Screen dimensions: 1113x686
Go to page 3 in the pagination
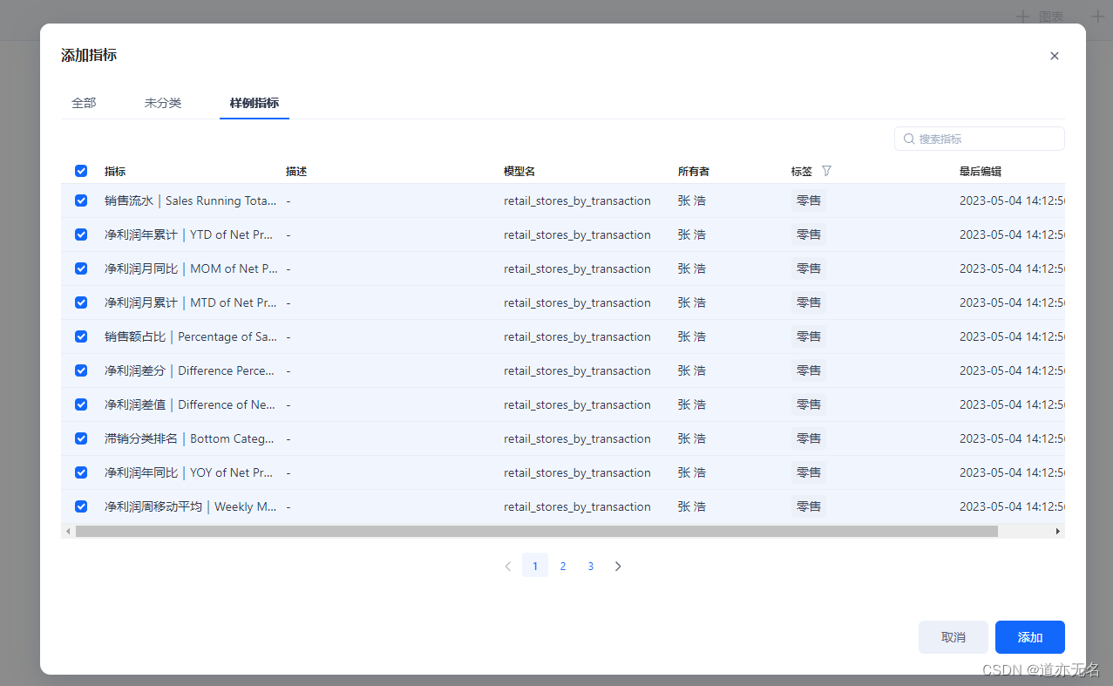591,566
